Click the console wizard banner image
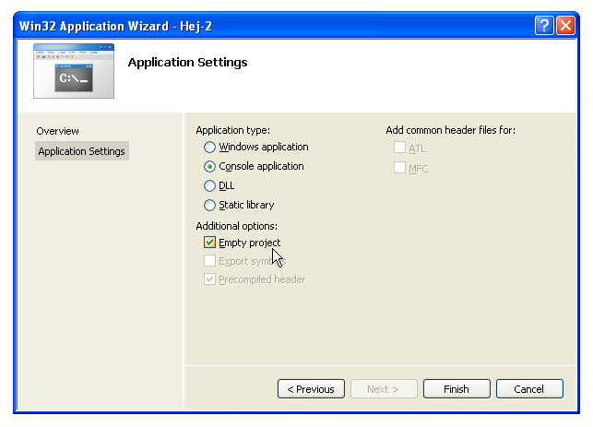This screenshot has height=427, width=593. click(74, 71)
